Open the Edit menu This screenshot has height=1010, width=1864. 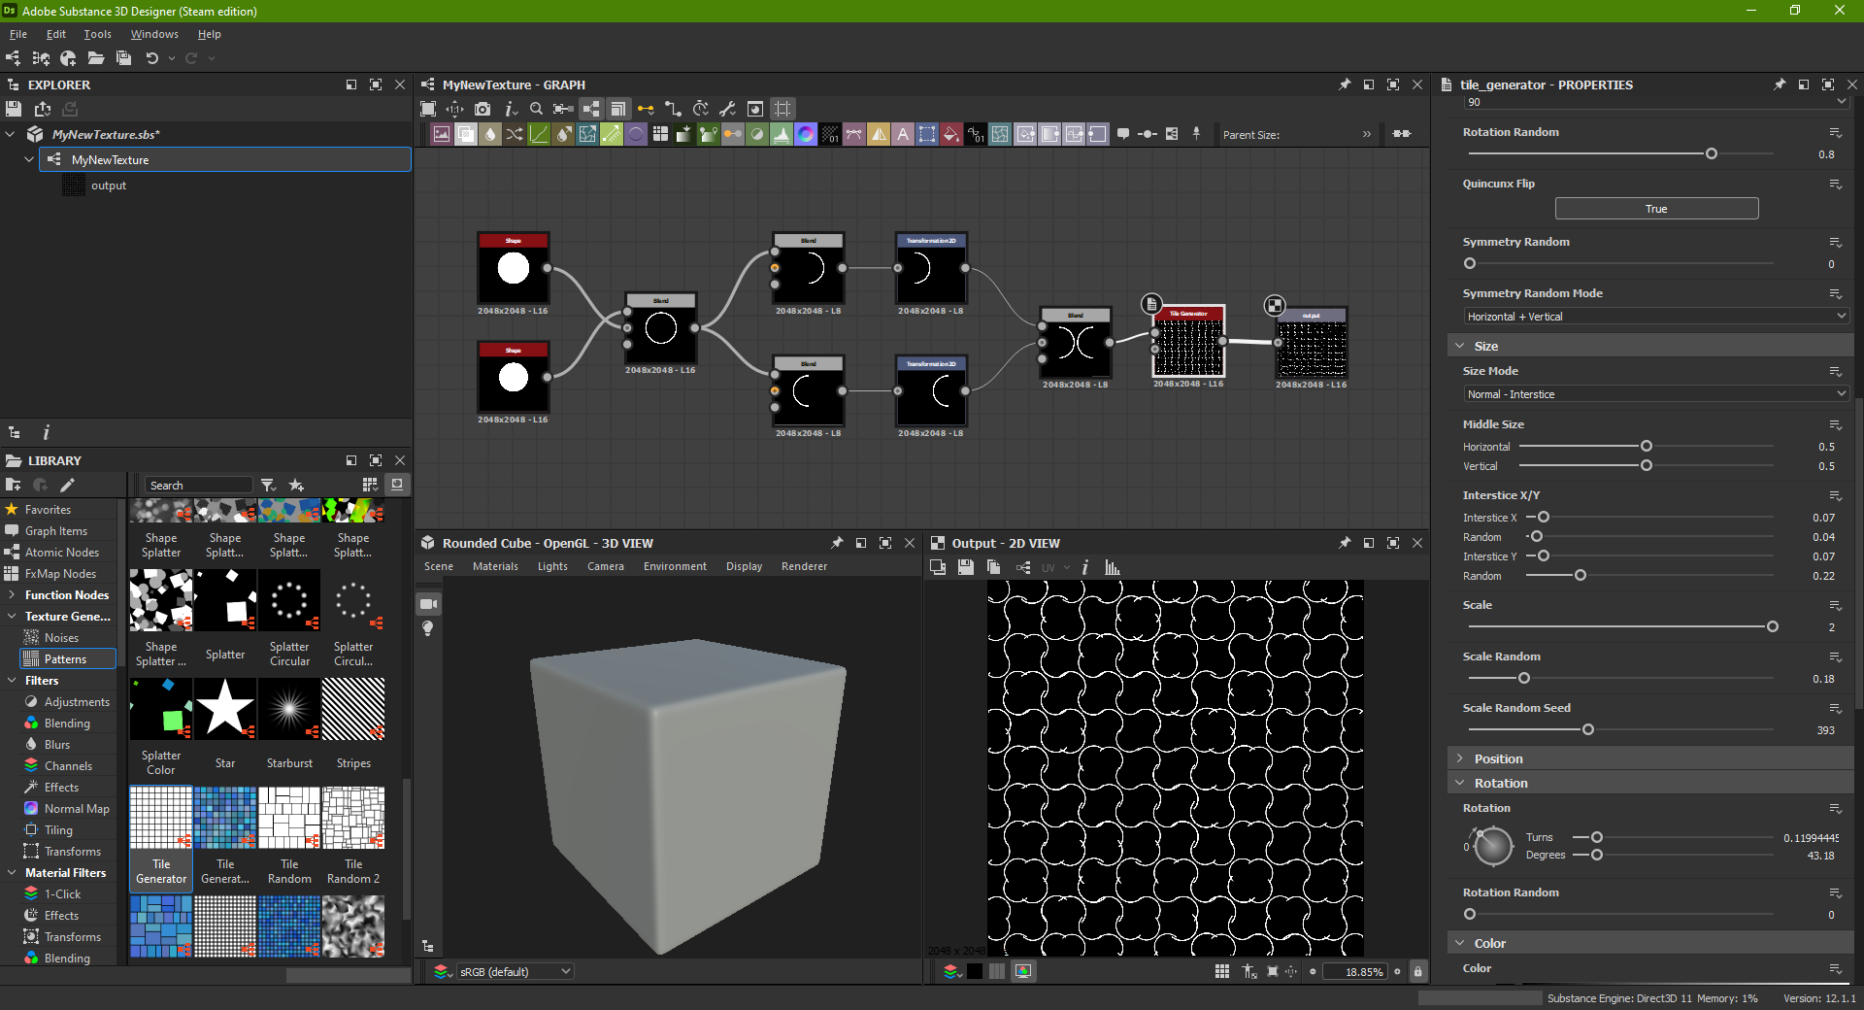pos(56,34)
